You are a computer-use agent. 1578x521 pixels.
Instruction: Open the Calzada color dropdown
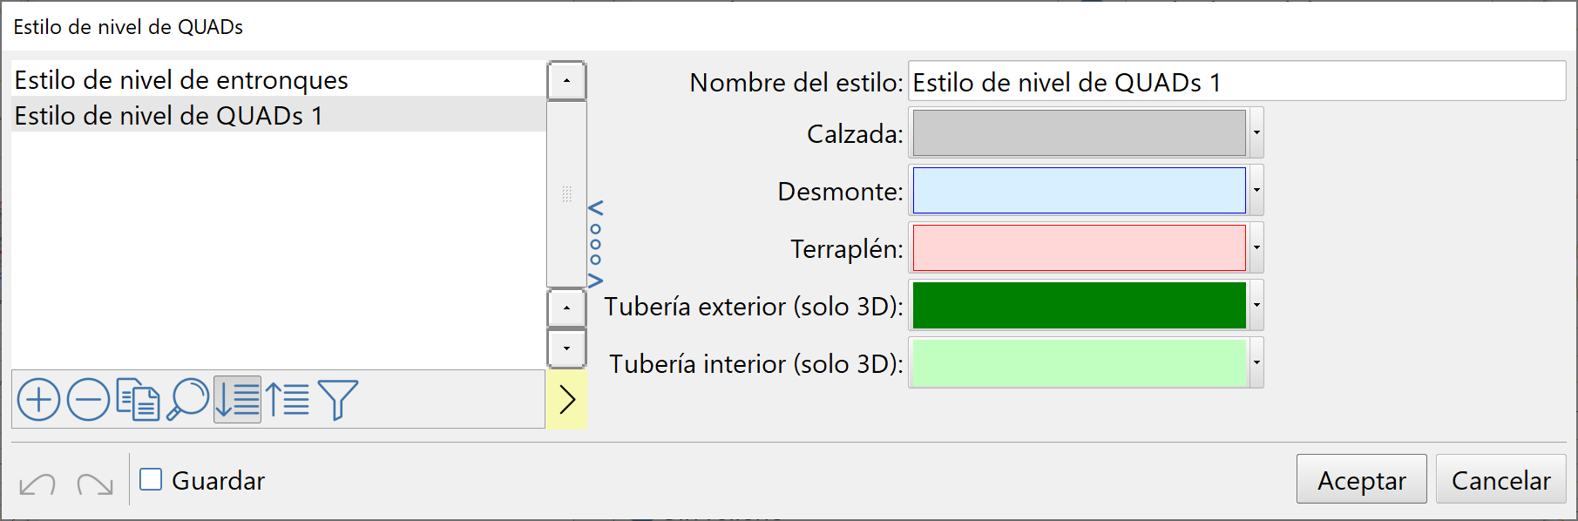[x=1256, y=132]
